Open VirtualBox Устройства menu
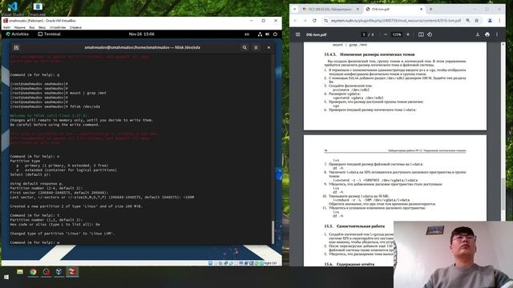Image resolution: width=513 pixels, height=288 pixels. (58, 27)
